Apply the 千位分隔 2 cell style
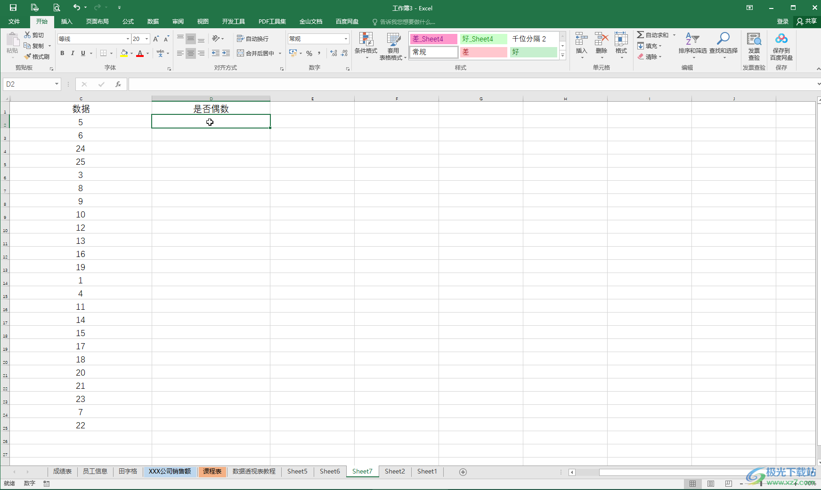821x490 pixels. click(534, 39)
